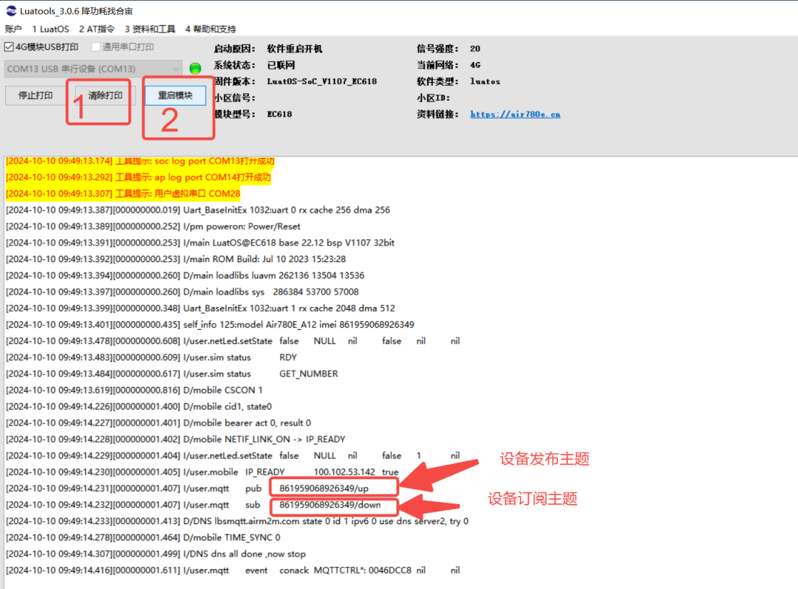This screenshot has width=798, height=589.
Task: Select the log line 'I/user.sim status GET_NUMBER'
Action: pos(172,373)
